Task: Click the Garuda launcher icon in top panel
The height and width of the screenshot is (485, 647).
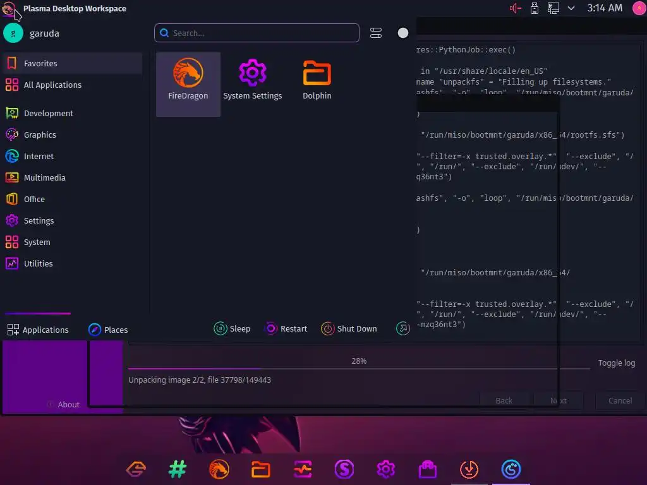Action: coord(9,8)
